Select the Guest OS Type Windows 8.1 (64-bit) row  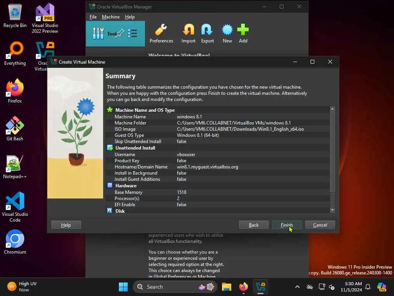click(218, 135)
